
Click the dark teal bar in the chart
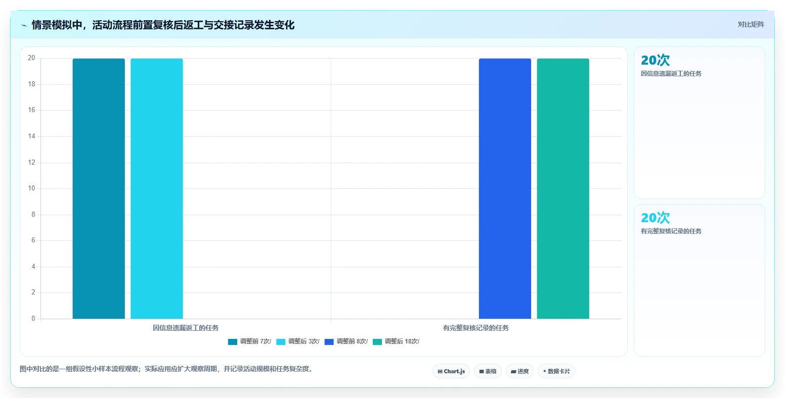[99, 188]
